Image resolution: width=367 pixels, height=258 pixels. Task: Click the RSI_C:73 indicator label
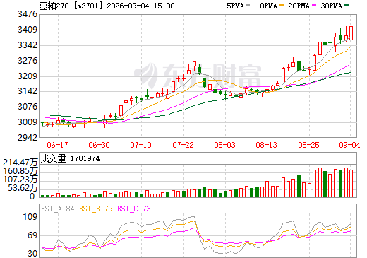[133, 209]
